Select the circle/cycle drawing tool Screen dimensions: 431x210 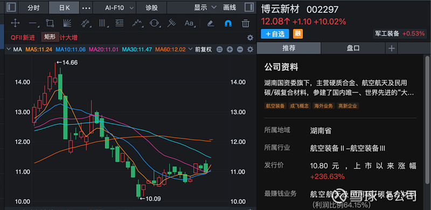point(155,23)
